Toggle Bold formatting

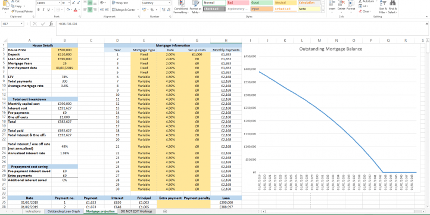click(39, 10)
